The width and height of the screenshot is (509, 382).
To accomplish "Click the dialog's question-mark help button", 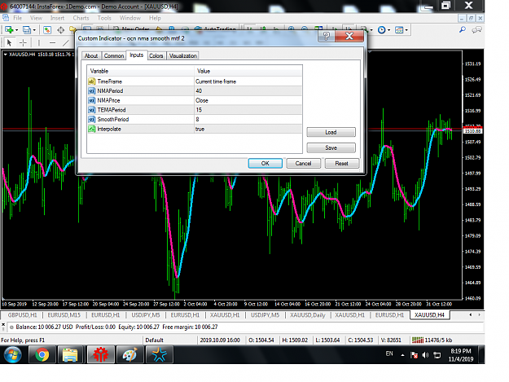I will [x=327, y=36].
